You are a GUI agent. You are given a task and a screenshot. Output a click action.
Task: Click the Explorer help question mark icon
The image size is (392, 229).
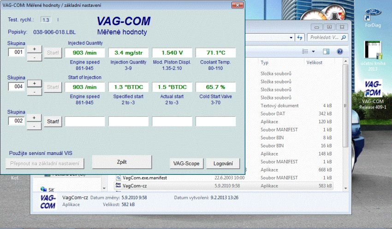click(x=340, y=52)
